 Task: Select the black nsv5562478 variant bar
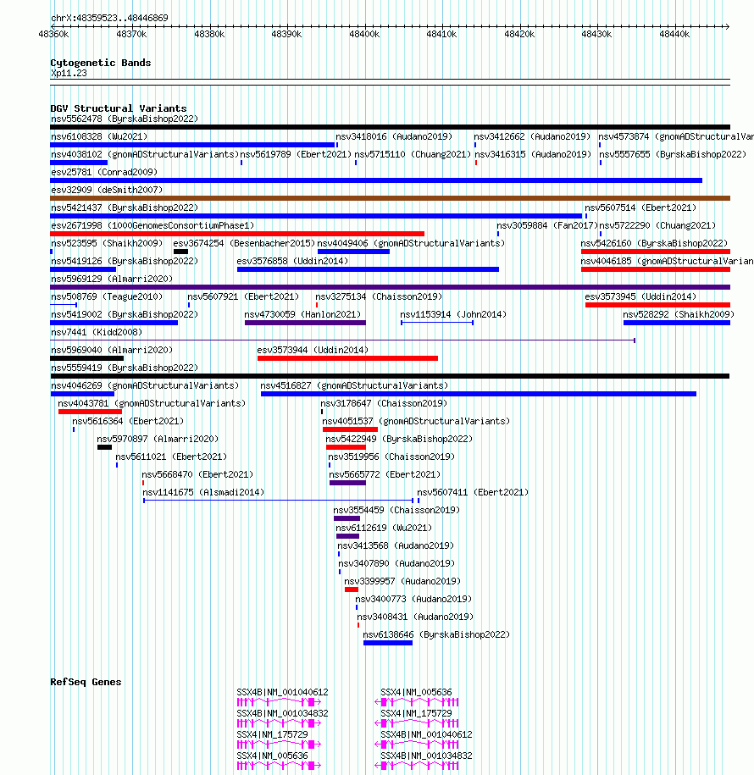[390, 127]
